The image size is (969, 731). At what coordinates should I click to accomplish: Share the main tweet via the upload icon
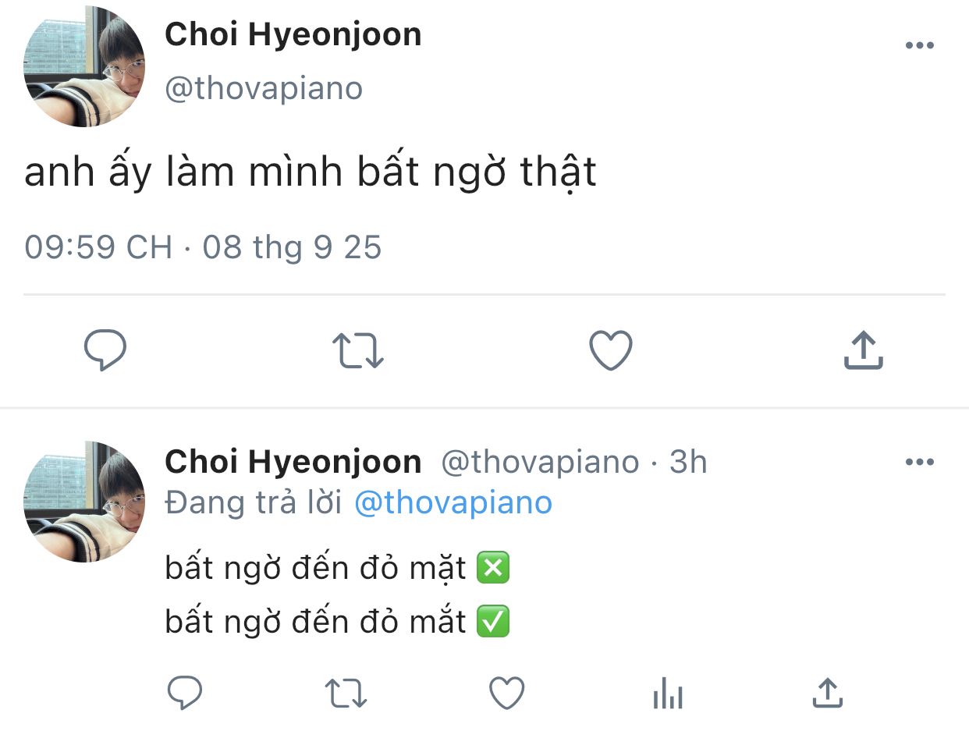coord(864,350)
